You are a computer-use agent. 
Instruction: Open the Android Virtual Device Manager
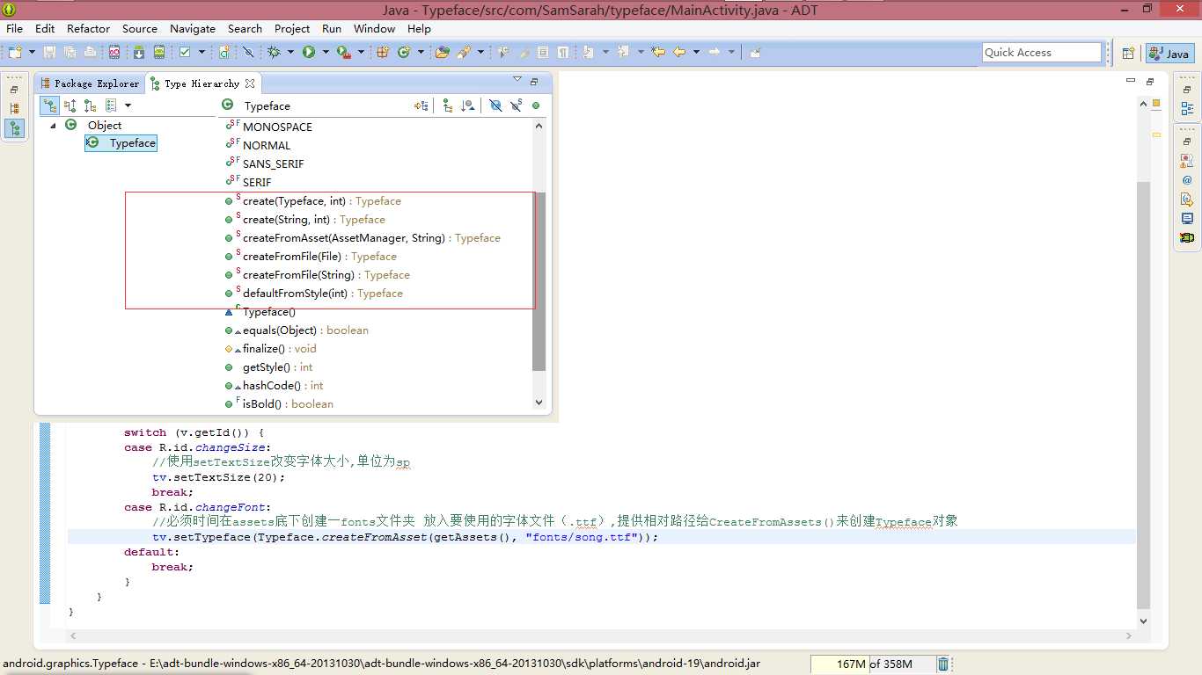point(159,53)
